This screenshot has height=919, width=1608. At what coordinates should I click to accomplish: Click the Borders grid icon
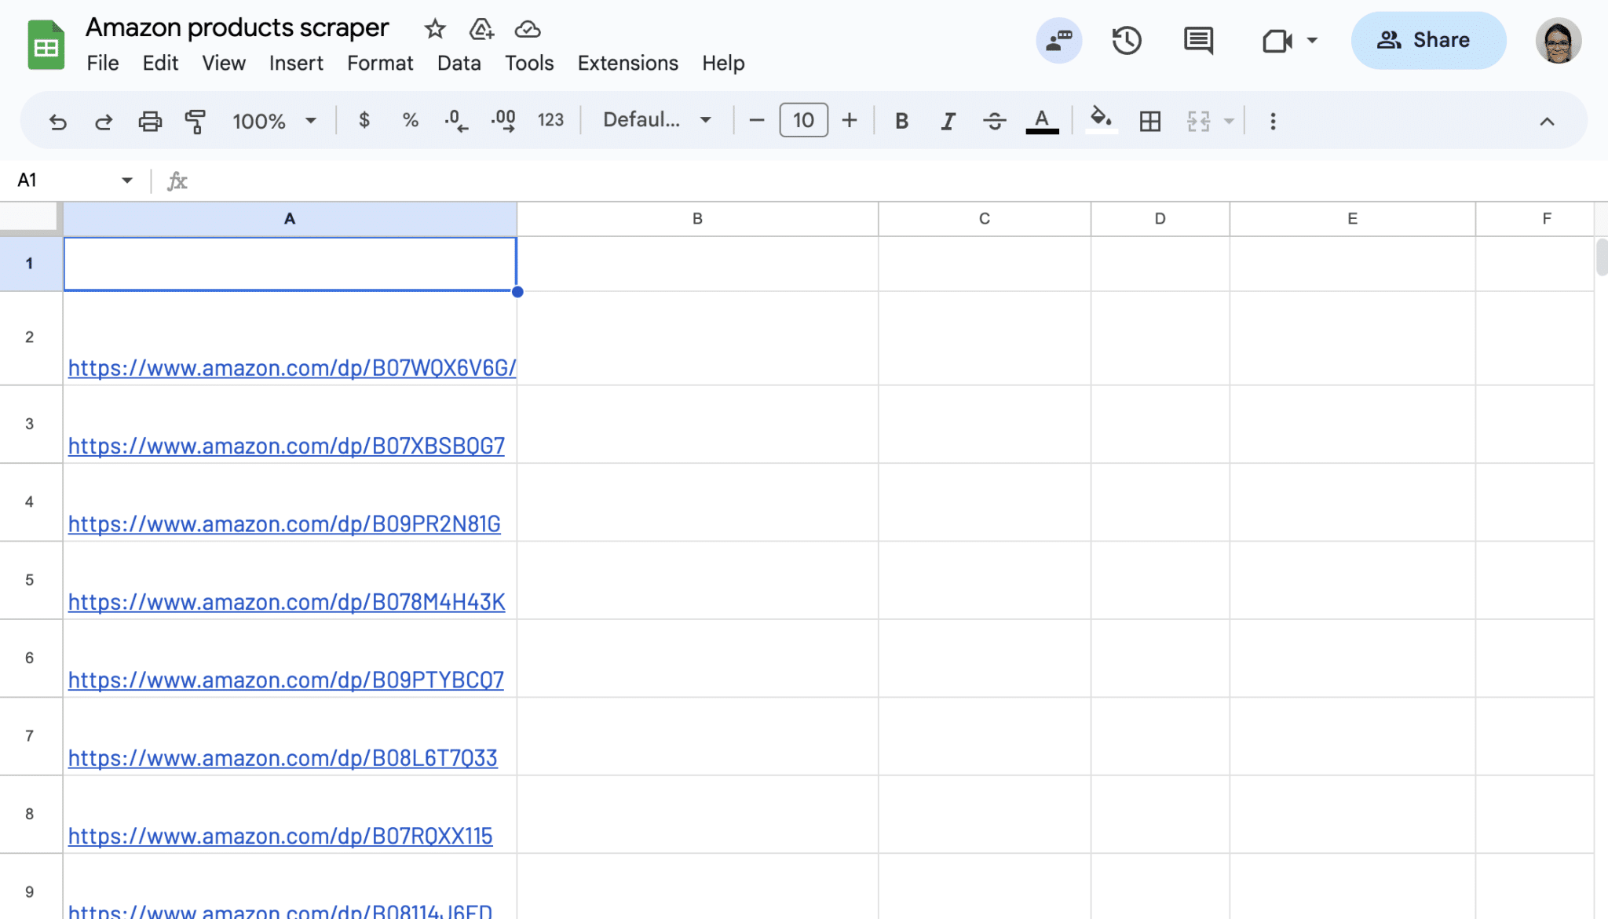coord(1149,121)
